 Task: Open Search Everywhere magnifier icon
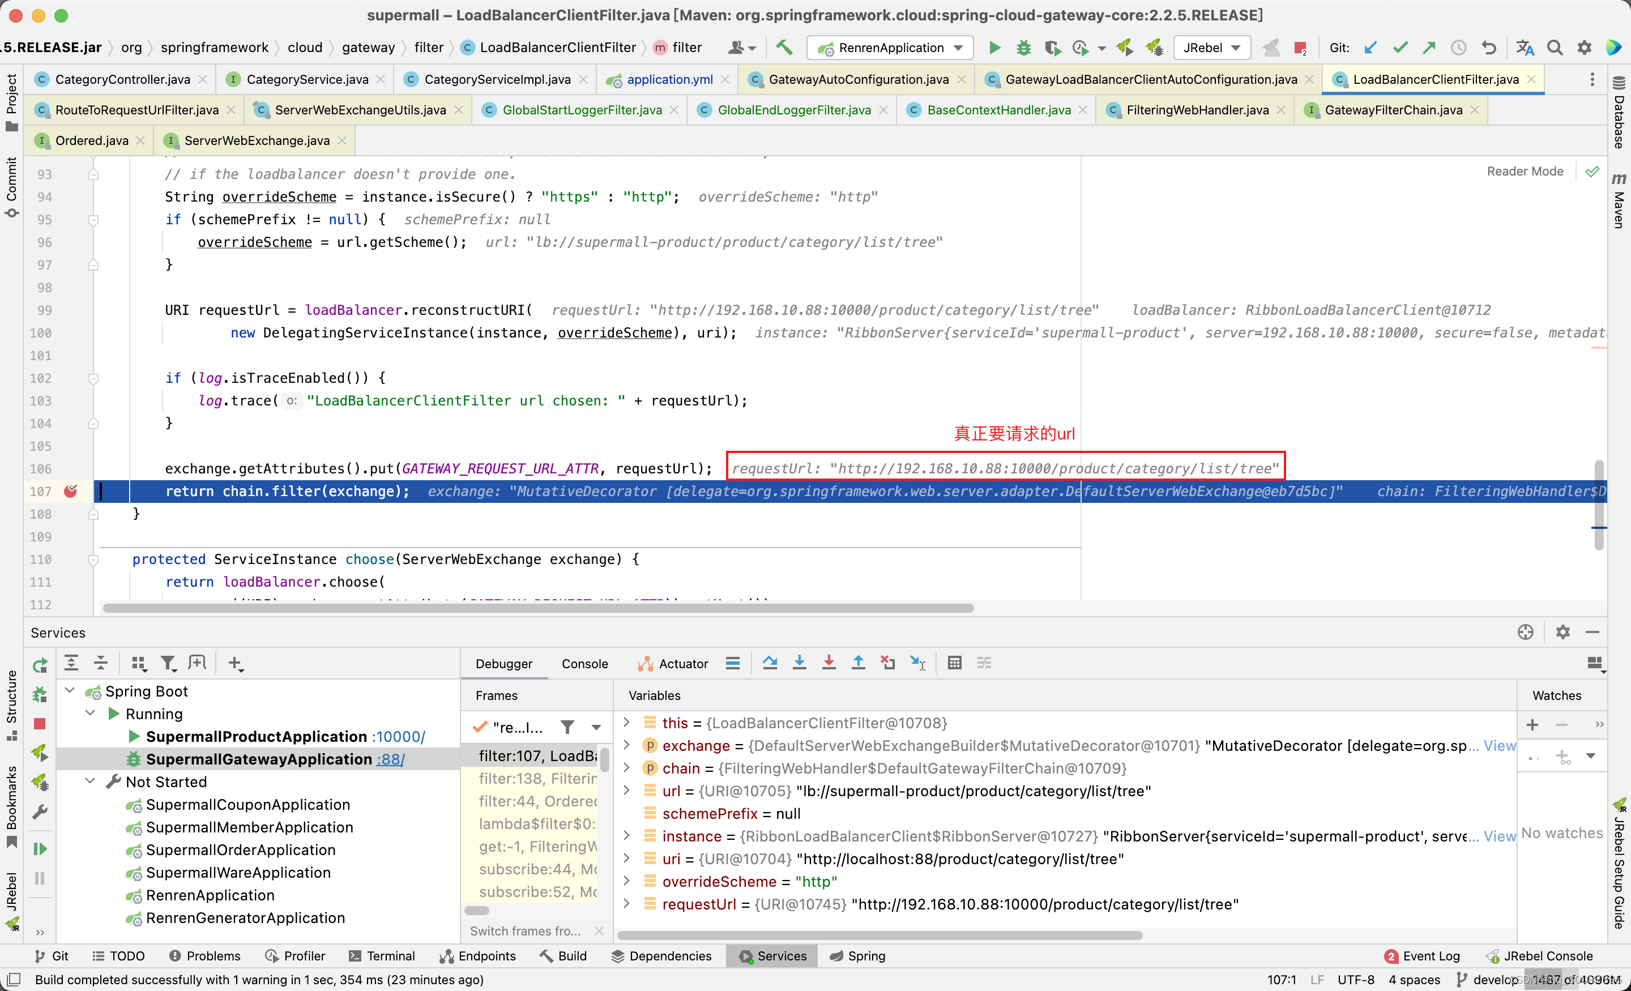click(1555, 48)
